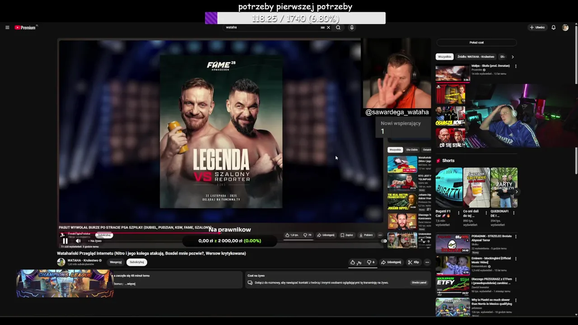Open 'Małpa - Skała' video thumbnail
Image resolution: width=578 pixels, height=325 pixels.
452,73
